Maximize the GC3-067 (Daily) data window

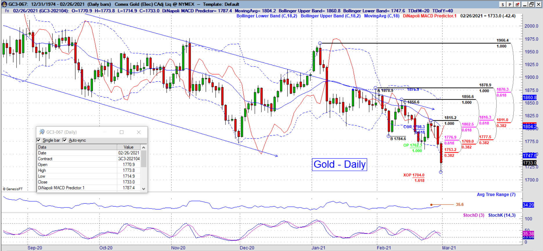122,132
